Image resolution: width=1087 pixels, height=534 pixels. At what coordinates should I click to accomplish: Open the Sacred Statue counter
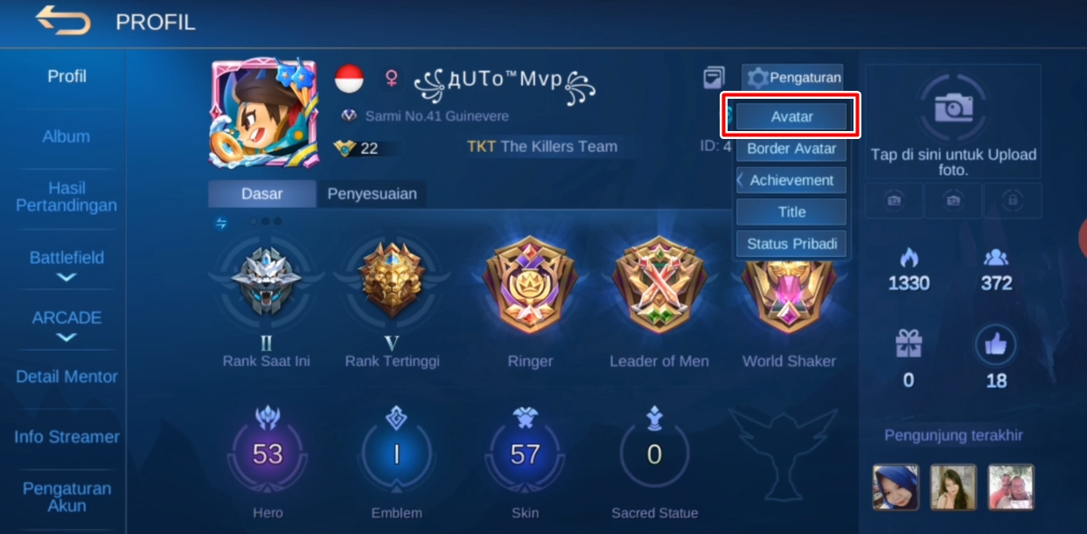pyautogui.click(x=654, y=454)
